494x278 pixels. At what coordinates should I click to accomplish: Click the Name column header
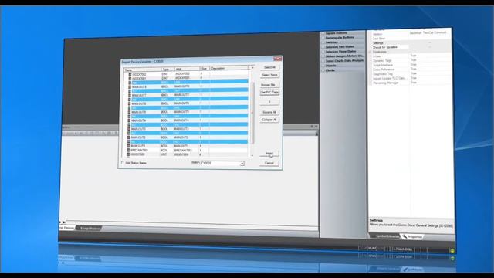(x=142, y=69)
